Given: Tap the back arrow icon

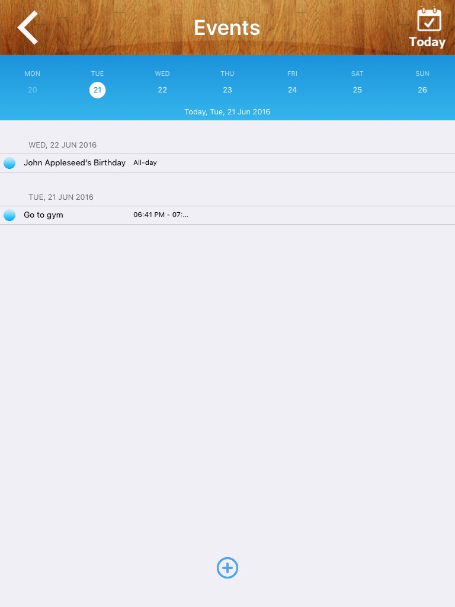Looking at the screenshot, I should [28, 27].
